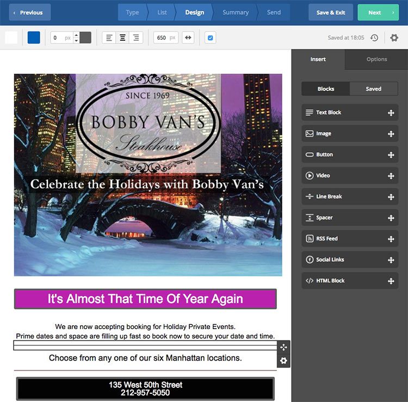Choose the HTML Block item
The height and width of the screenshot is (402, 408).
click(350, 281)
